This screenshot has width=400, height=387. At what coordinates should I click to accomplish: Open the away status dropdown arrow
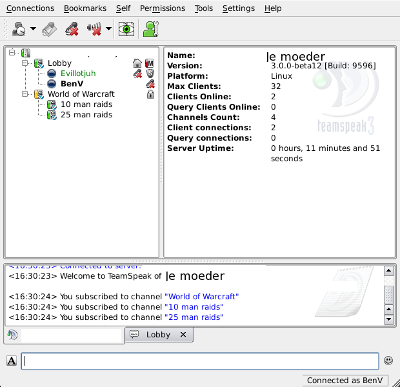point(33,28)
